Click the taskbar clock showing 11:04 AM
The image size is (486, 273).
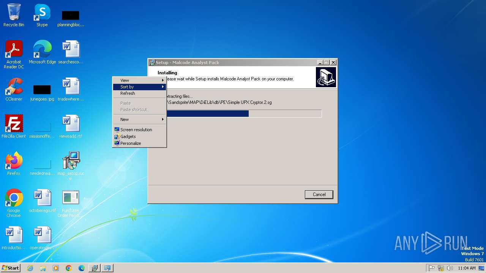[467, 268]
